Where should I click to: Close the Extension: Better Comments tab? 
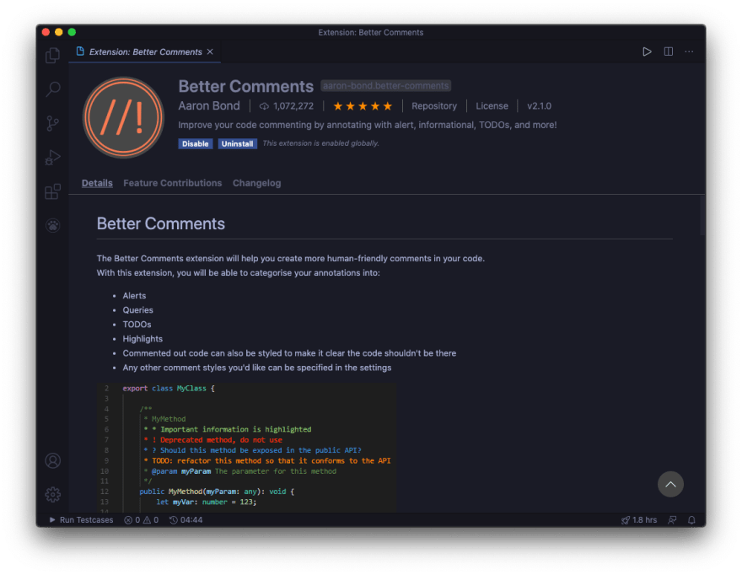(x=210, y=51)
